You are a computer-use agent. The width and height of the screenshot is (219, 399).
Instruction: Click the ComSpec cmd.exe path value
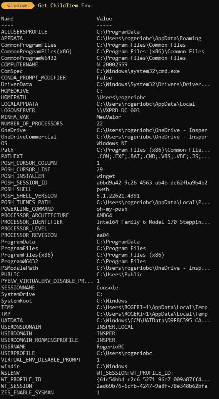click(x=138, y=71)
